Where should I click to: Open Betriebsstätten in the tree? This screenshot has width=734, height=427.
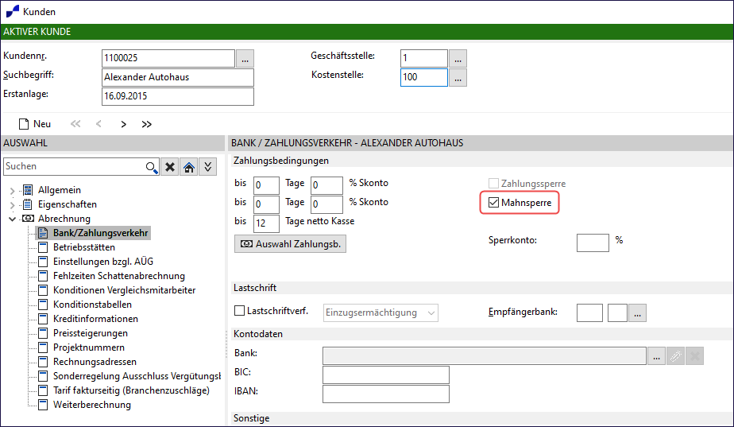tap(83, 247)
